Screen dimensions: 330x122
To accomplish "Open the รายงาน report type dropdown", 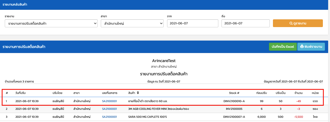I will 51,23.
